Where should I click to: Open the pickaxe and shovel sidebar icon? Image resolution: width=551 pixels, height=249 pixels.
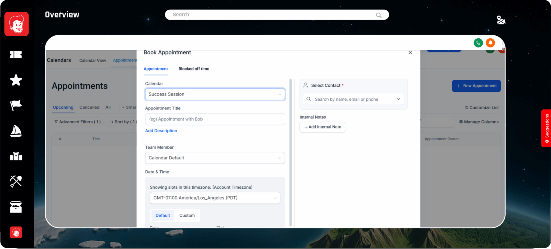click(16, 181)
